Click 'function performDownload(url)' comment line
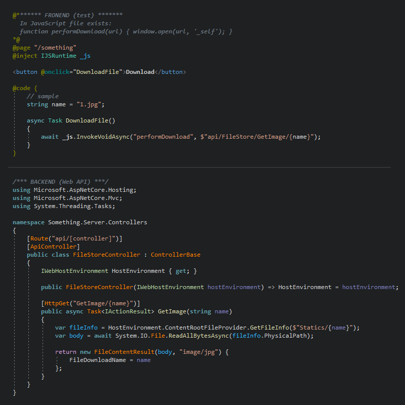 [71, 31]
